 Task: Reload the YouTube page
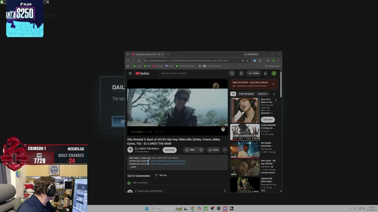point(139,61)
